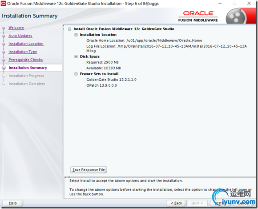Viewport: 258px width, 209px height.
Task: Collapse the Feature Sets to Install section
Action: click(x=76, y=74)
